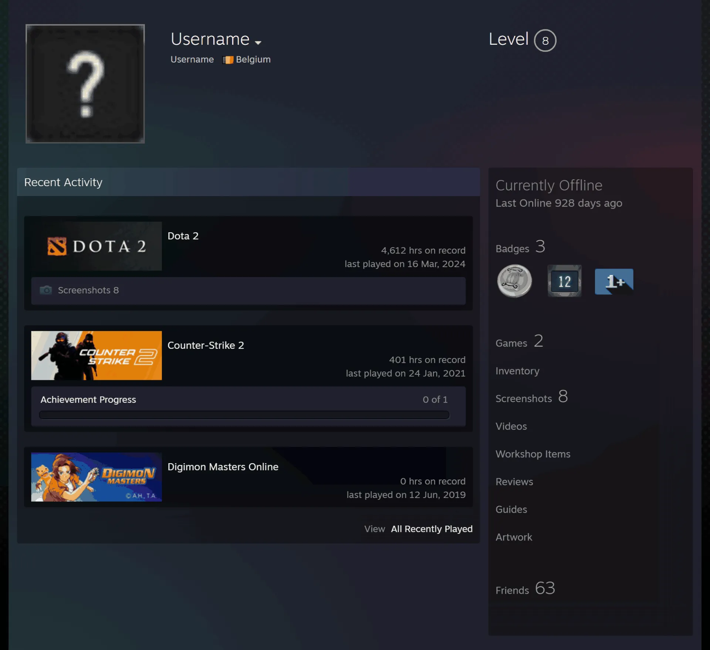The height and width of the screenshot is (650, 710).
Task: Open the Friends 63 link
Action: tap(525, 588)
